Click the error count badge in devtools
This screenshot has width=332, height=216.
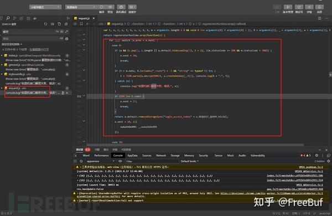[x=303, y=156]
